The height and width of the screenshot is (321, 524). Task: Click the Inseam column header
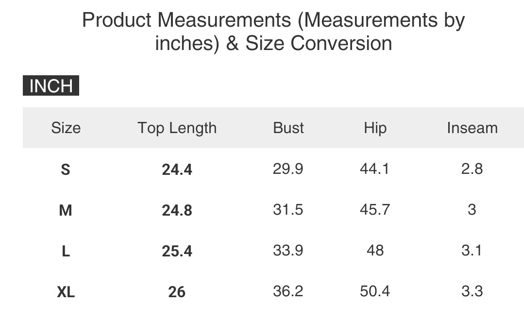click(472, 128)
